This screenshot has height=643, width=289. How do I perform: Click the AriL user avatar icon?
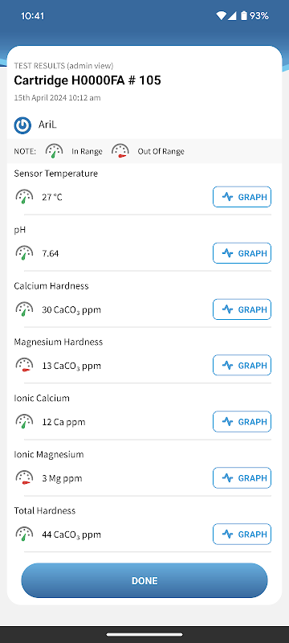pyautogui.click(x=22, y=125)
